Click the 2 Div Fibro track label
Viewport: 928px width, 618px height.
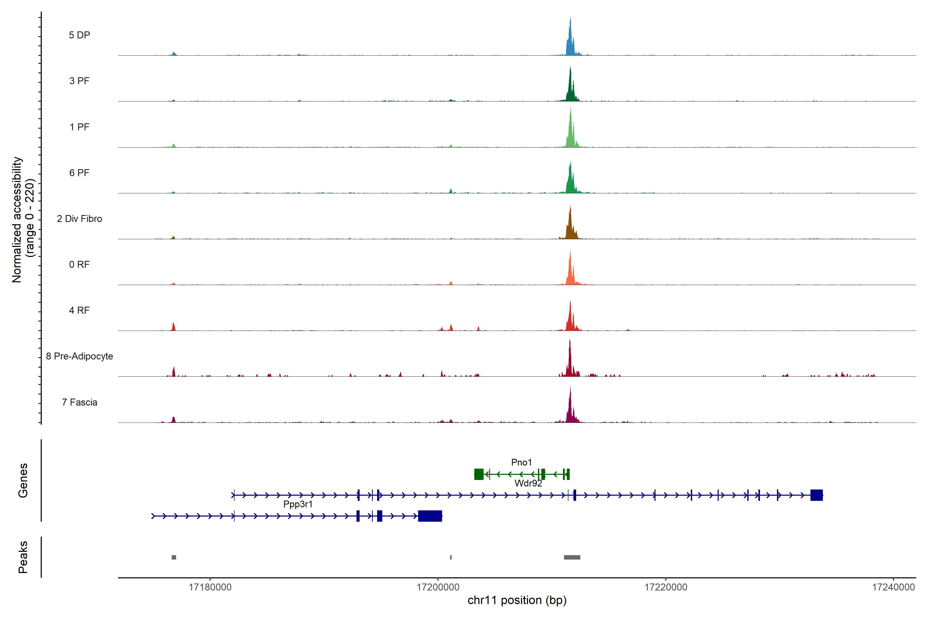click(x=79, y=219)
